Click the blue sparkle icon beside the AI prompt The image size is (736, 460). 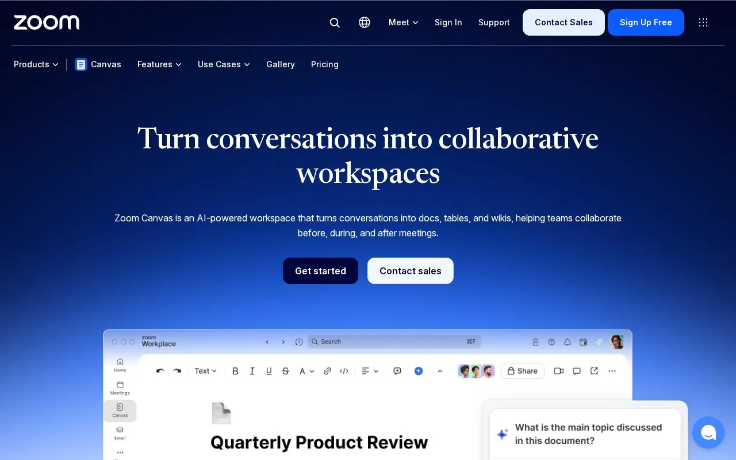click(502, 434)
